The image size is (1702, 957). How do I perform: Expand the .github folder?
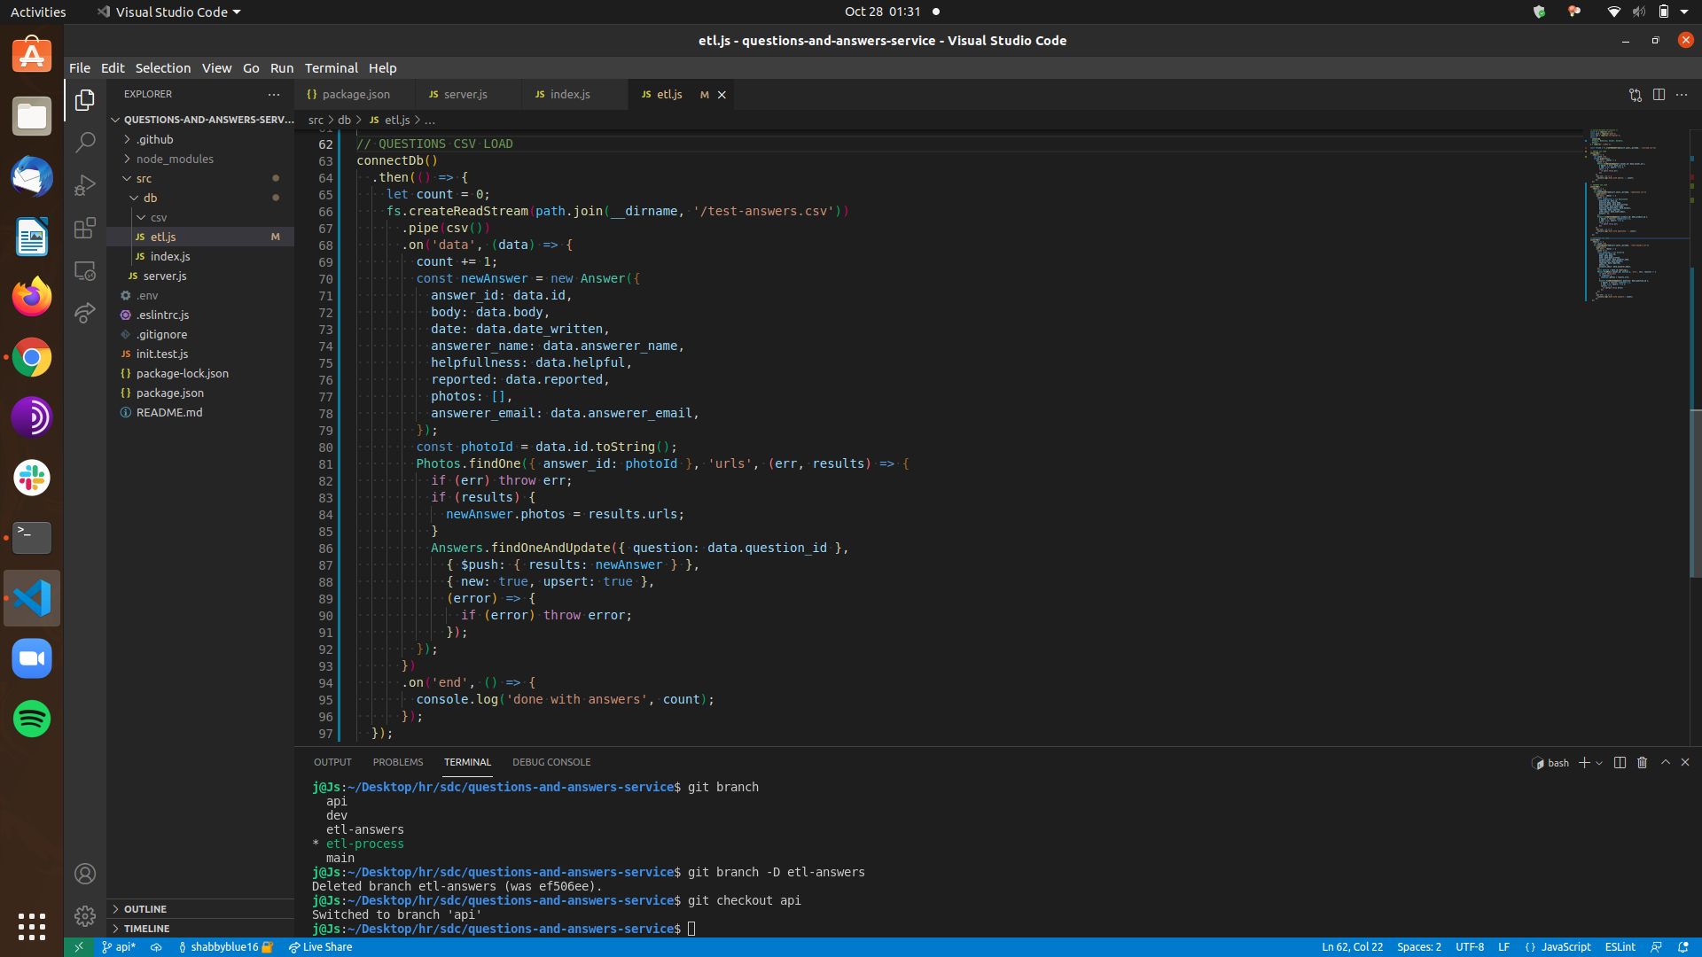coord(201,139)
